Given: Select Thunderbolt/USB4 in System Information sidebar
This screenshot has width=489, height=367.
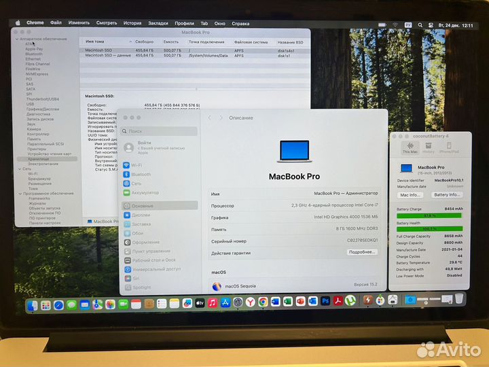Looking at the screenshot, I should pyautogui.click(x=42, y=99).
